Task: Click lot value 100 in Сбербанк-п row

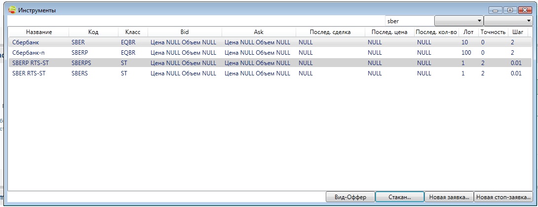Action: (466, 53)
